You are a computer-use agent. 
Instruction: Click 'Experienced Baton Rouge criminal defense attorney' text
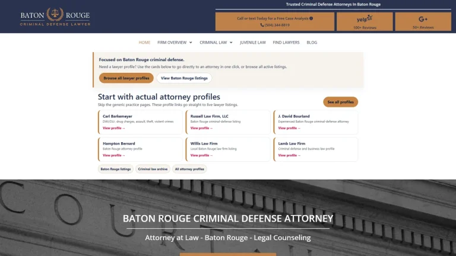point(313,121)
